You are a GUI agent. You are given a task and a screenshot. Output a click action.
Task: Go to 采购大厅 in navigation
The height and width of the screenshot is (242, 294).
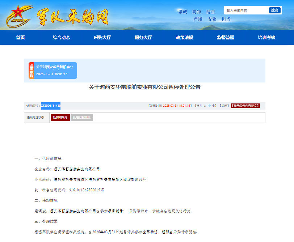(x=102, y=38)
